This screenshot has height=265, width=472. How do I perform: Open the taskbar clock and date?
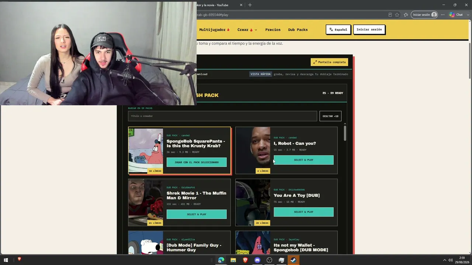[x=462, y=260]
